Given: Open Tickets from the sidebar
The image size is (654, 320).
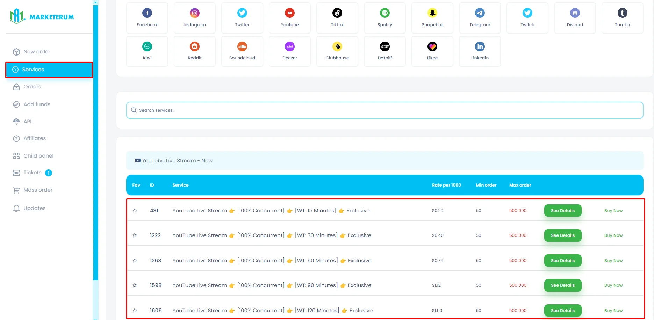Looking at the screenshot, I should tap(33, 173).
